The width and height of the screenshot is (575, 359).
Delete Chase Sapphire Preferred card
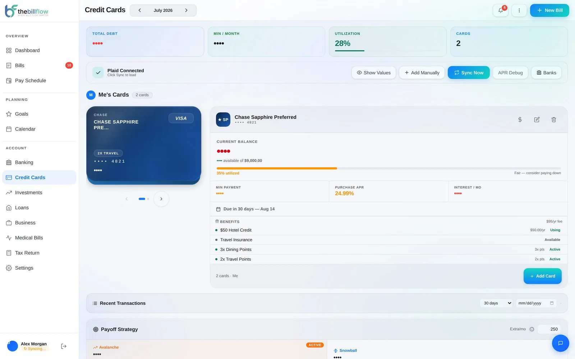point(554,120)
